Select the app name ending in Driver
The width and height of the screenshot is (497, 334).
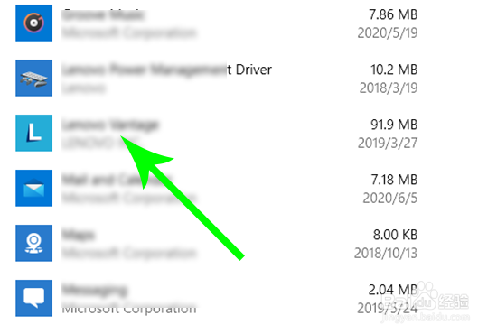(167, 70)
